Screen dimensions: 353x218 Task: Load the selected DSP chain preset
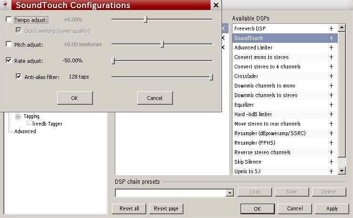(255, 192)
